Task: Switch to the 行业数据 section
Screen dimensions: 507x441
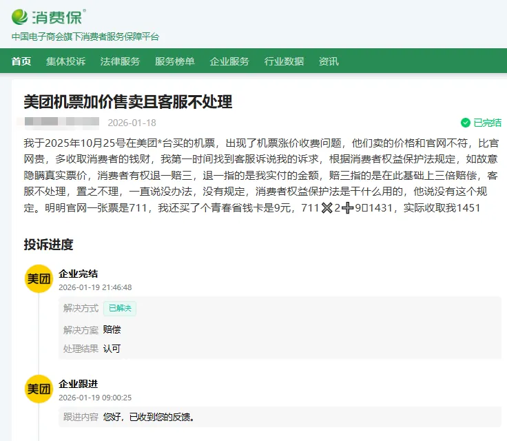Action: point(284,61)
